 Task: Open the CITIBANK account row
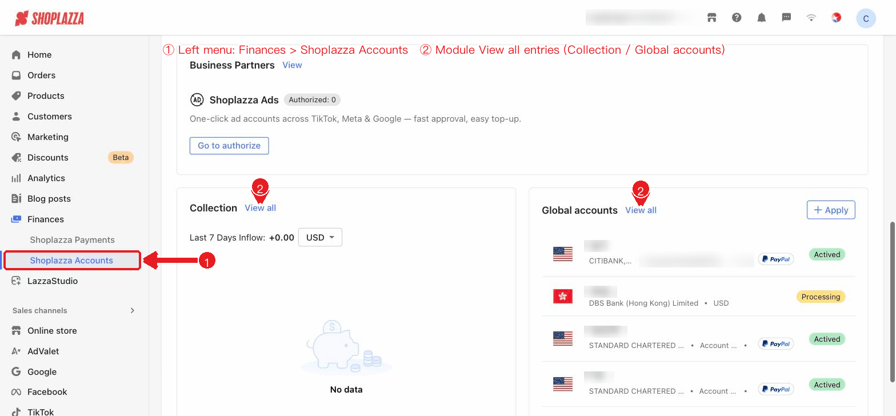click(698, 254)
